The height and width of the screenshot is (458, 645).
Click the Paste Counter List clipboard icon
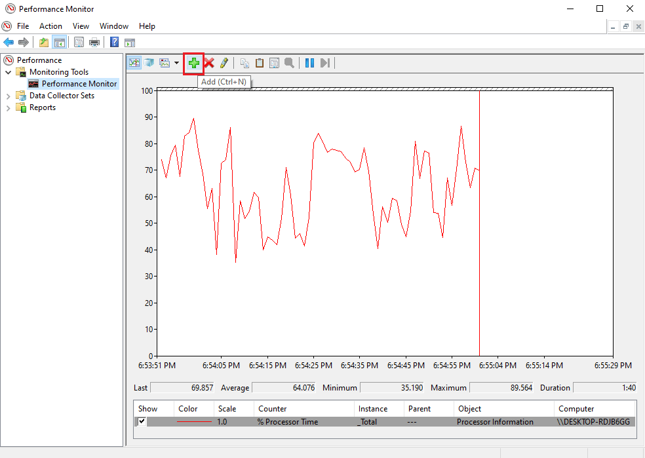(x=259, y=63)
